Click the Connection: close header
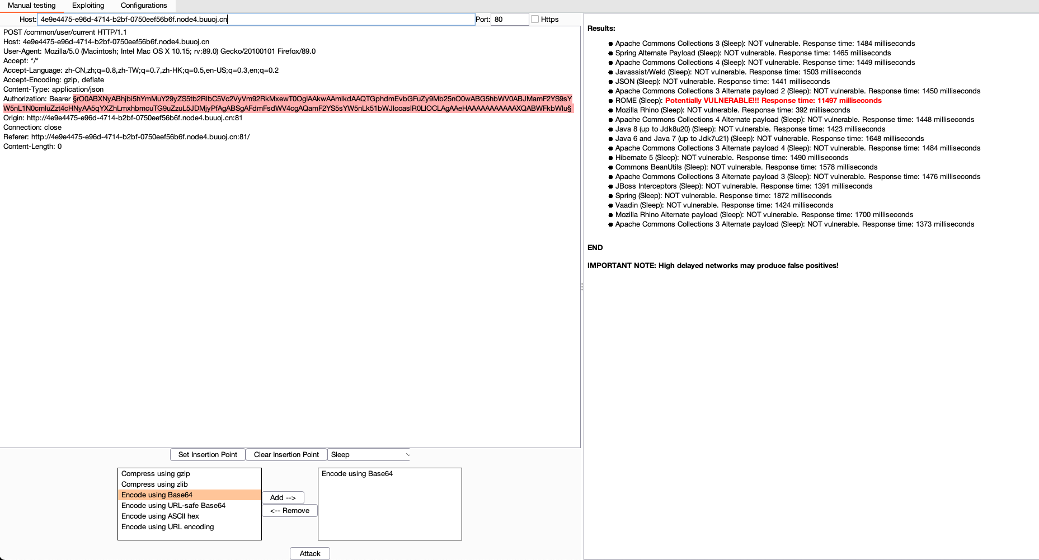 pos(32,128)
